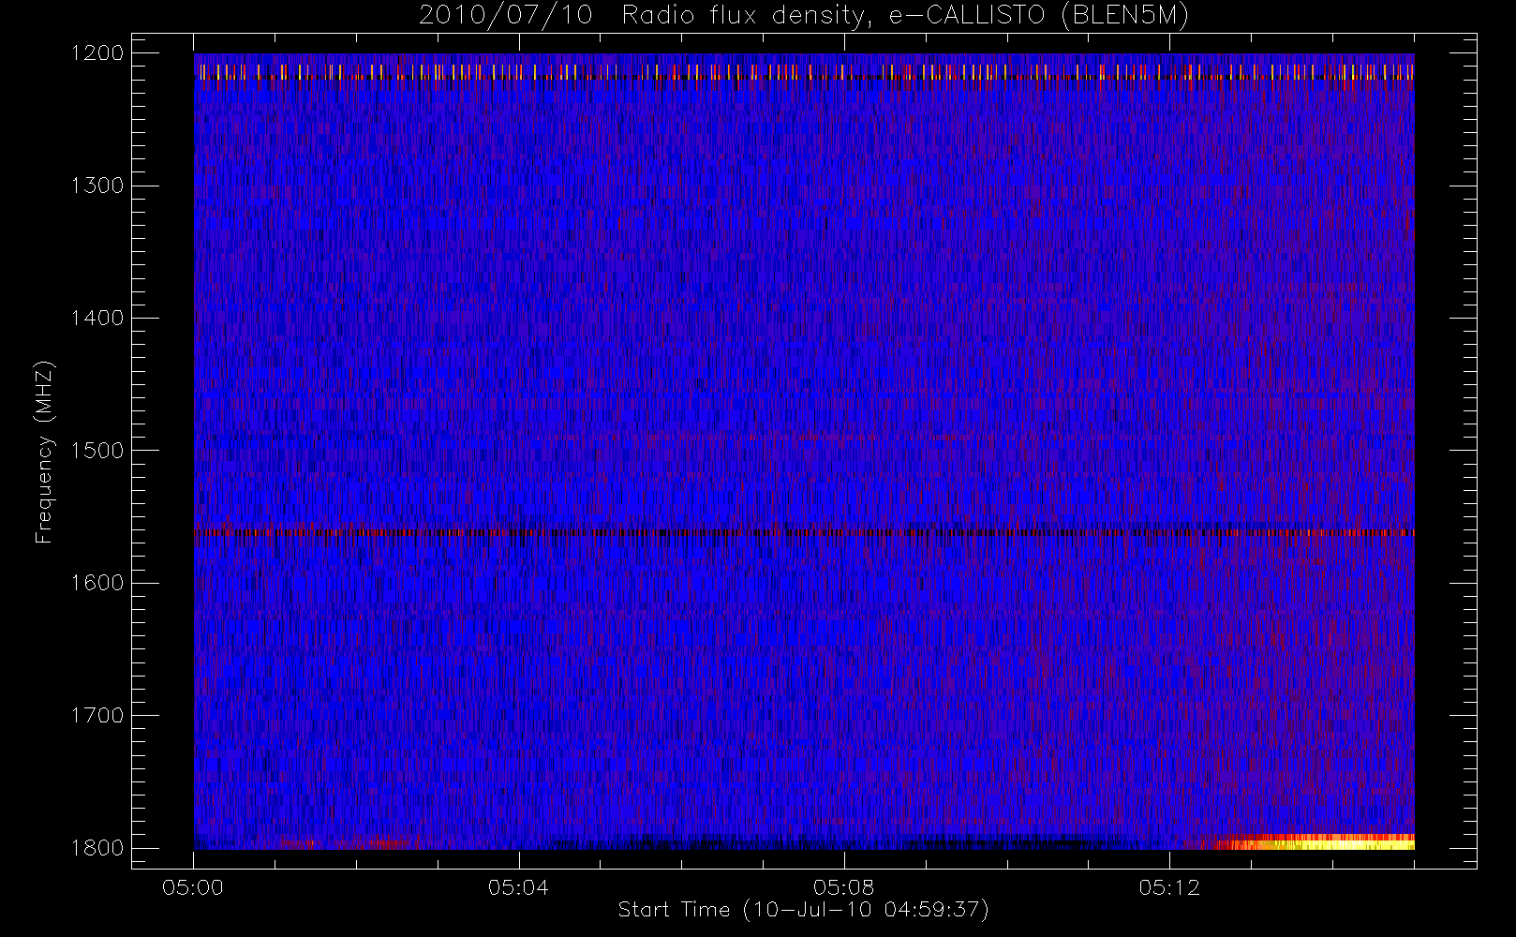Click the red horizontal interference line near 1560 MHz

click(804, 532)
